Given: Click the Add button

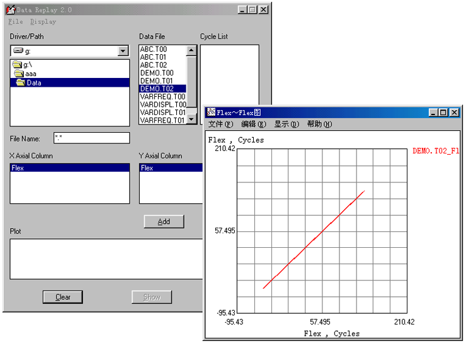Looking at the screenshot, I should [x=164, y=222].
